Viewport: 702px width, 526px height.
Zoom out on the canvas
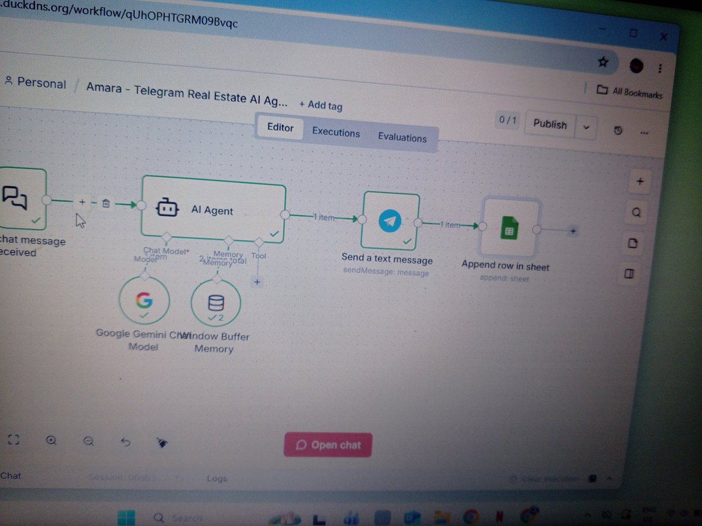click(x=88, y=442)
